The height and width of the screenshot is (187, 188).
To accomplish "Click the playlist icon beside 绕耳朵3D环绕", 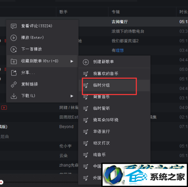I will click(86, 120).
